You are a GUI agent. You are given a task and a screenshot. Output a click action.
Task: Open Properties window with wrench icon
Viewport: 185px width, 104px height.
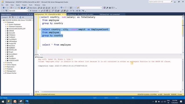point(107,8)
